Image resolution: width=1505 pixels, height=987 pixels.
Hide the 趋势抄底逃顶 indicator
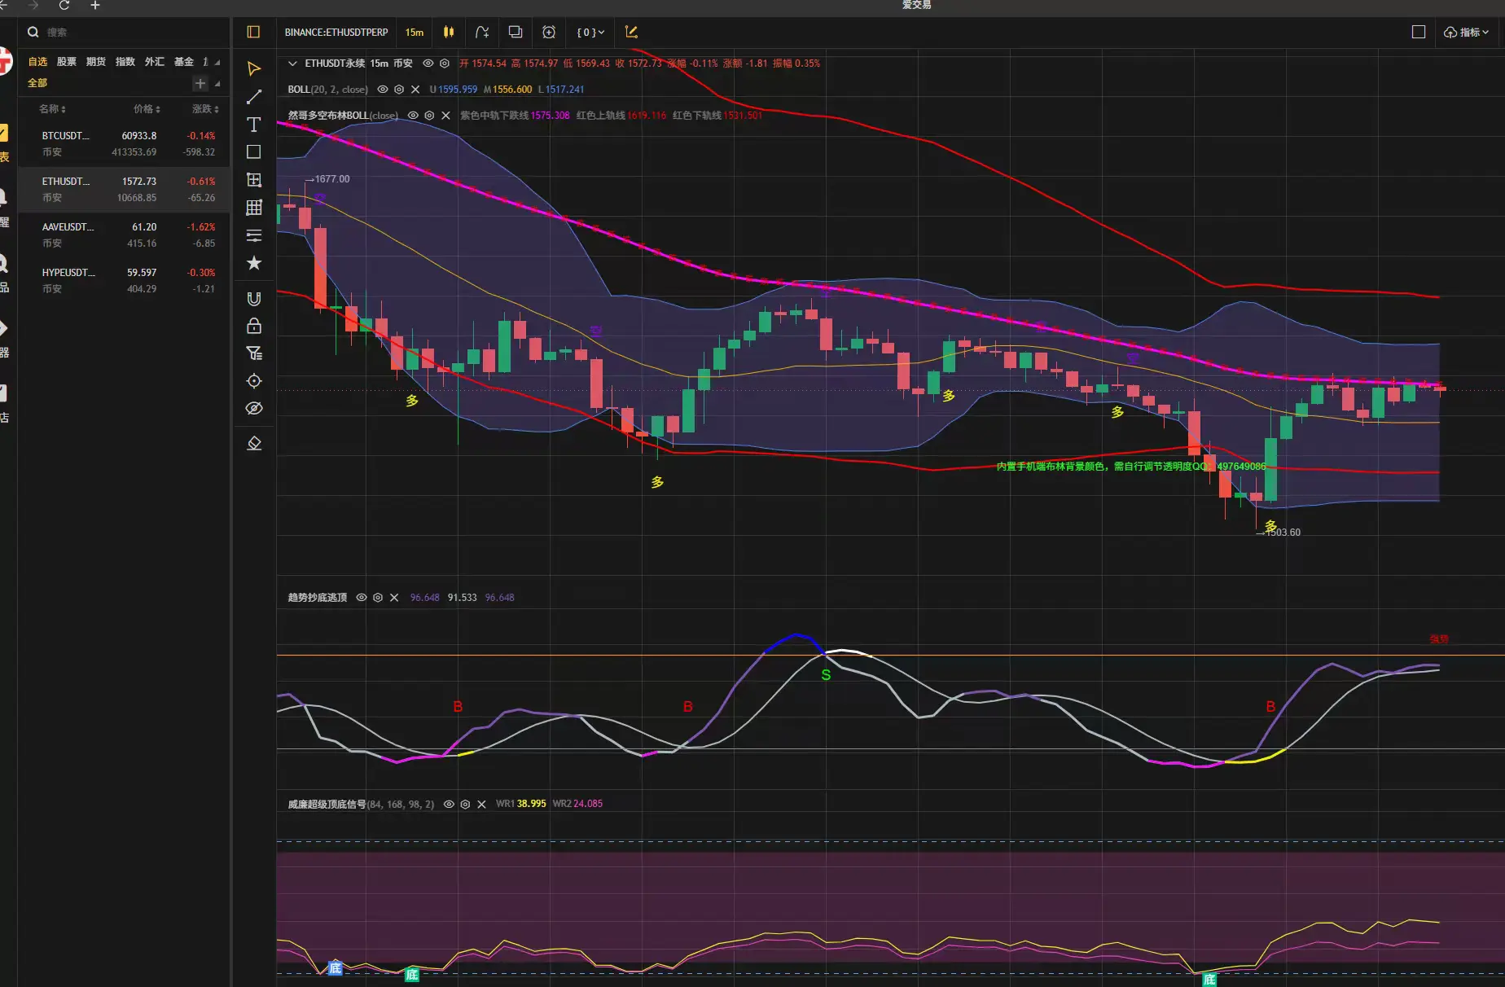click(362, 598)
